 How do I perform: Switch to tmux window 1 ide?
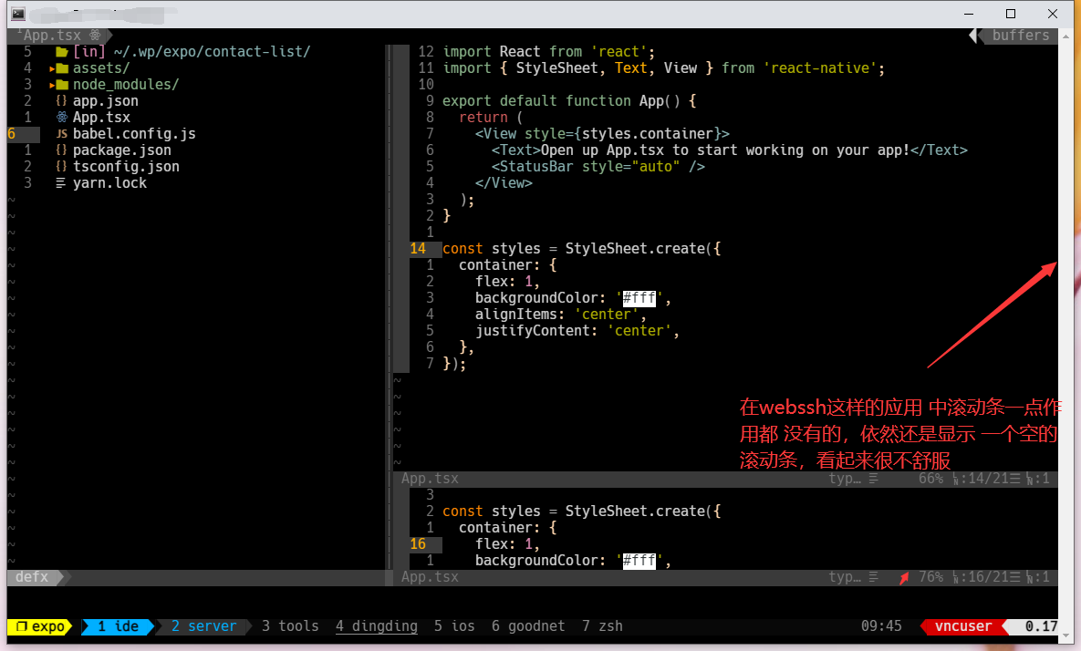pyautogui.click(x=118, y=626)
